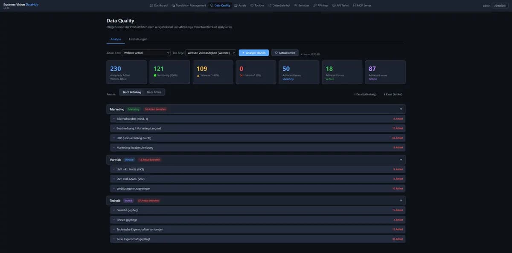Open the Artikel-Filter Website Artikel dropdown
Screen dimensions: 512x253
coord(146,53)
